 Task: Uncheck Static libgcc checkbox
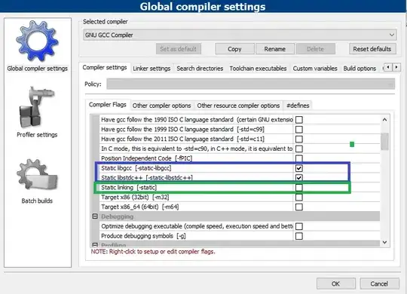[299, 168]
